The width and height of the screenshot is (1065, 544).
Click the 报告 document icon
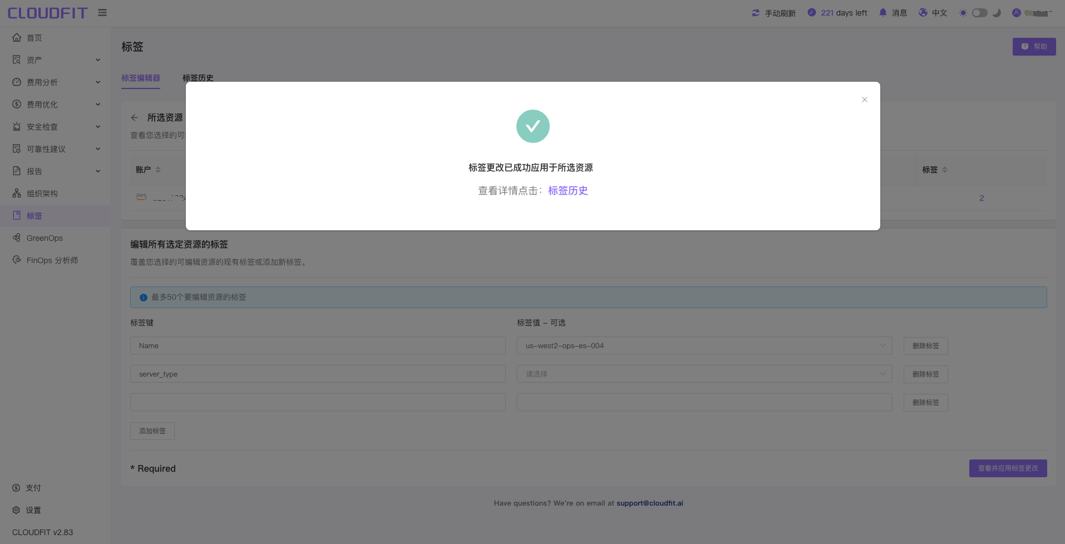17,171
